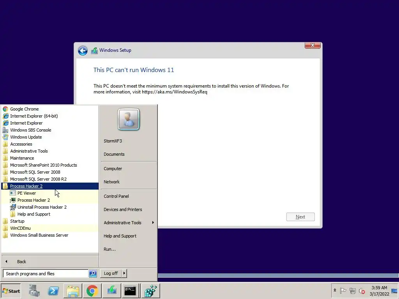This screenshot has width=399, height=299.
Task: Open Windows Explorer from the taskbar
Action: click(x=73, y=291)
